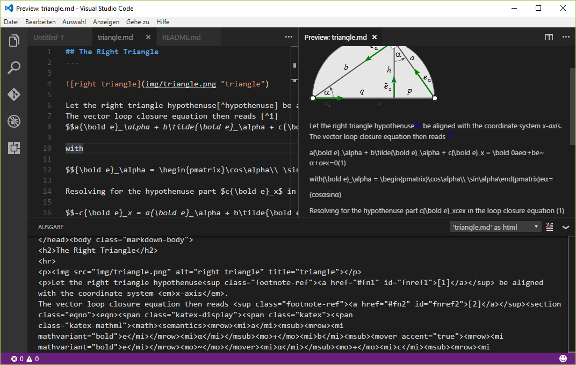
Task: Open the Git source control view
Action: click(x=14, y=94)
